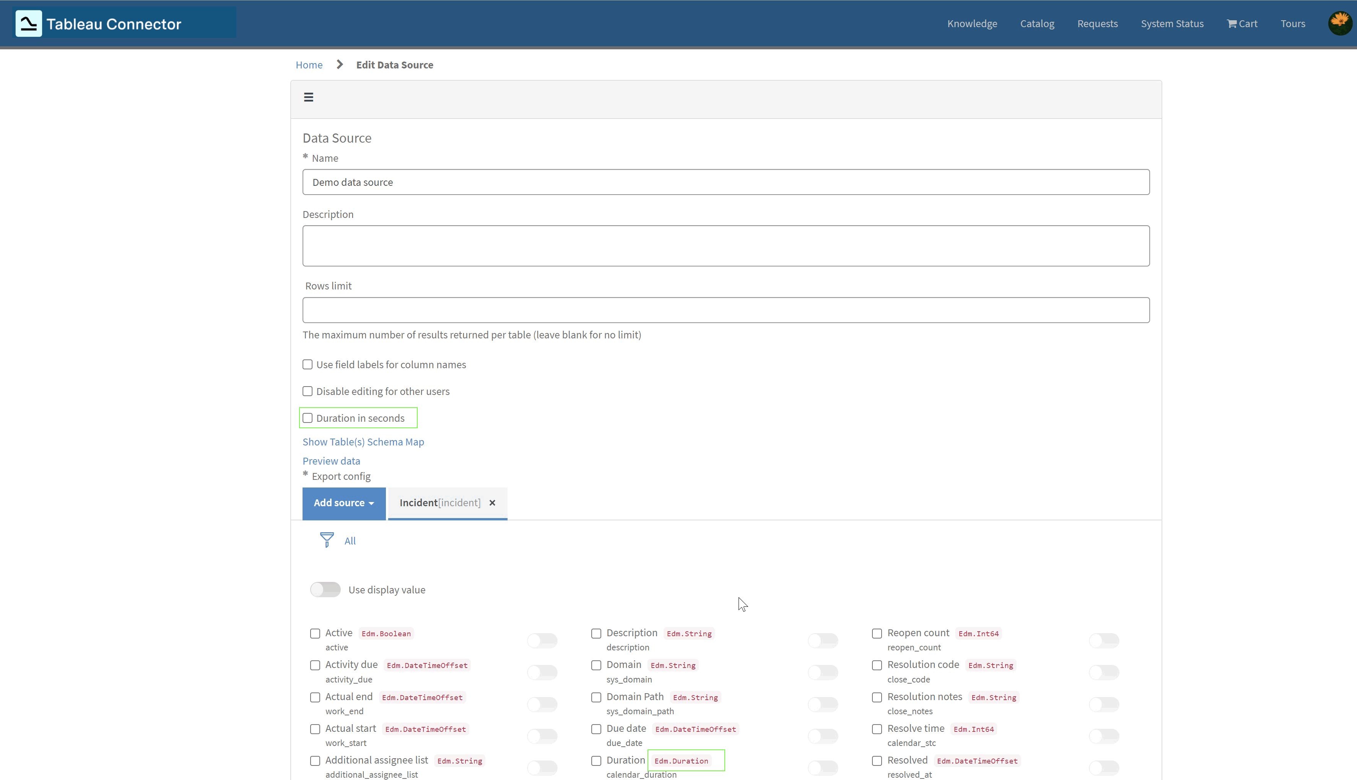Click the breadcrumb chevron after Home
The width and height of the screenshot is (1357, 780).
click(x=339, y=64)
